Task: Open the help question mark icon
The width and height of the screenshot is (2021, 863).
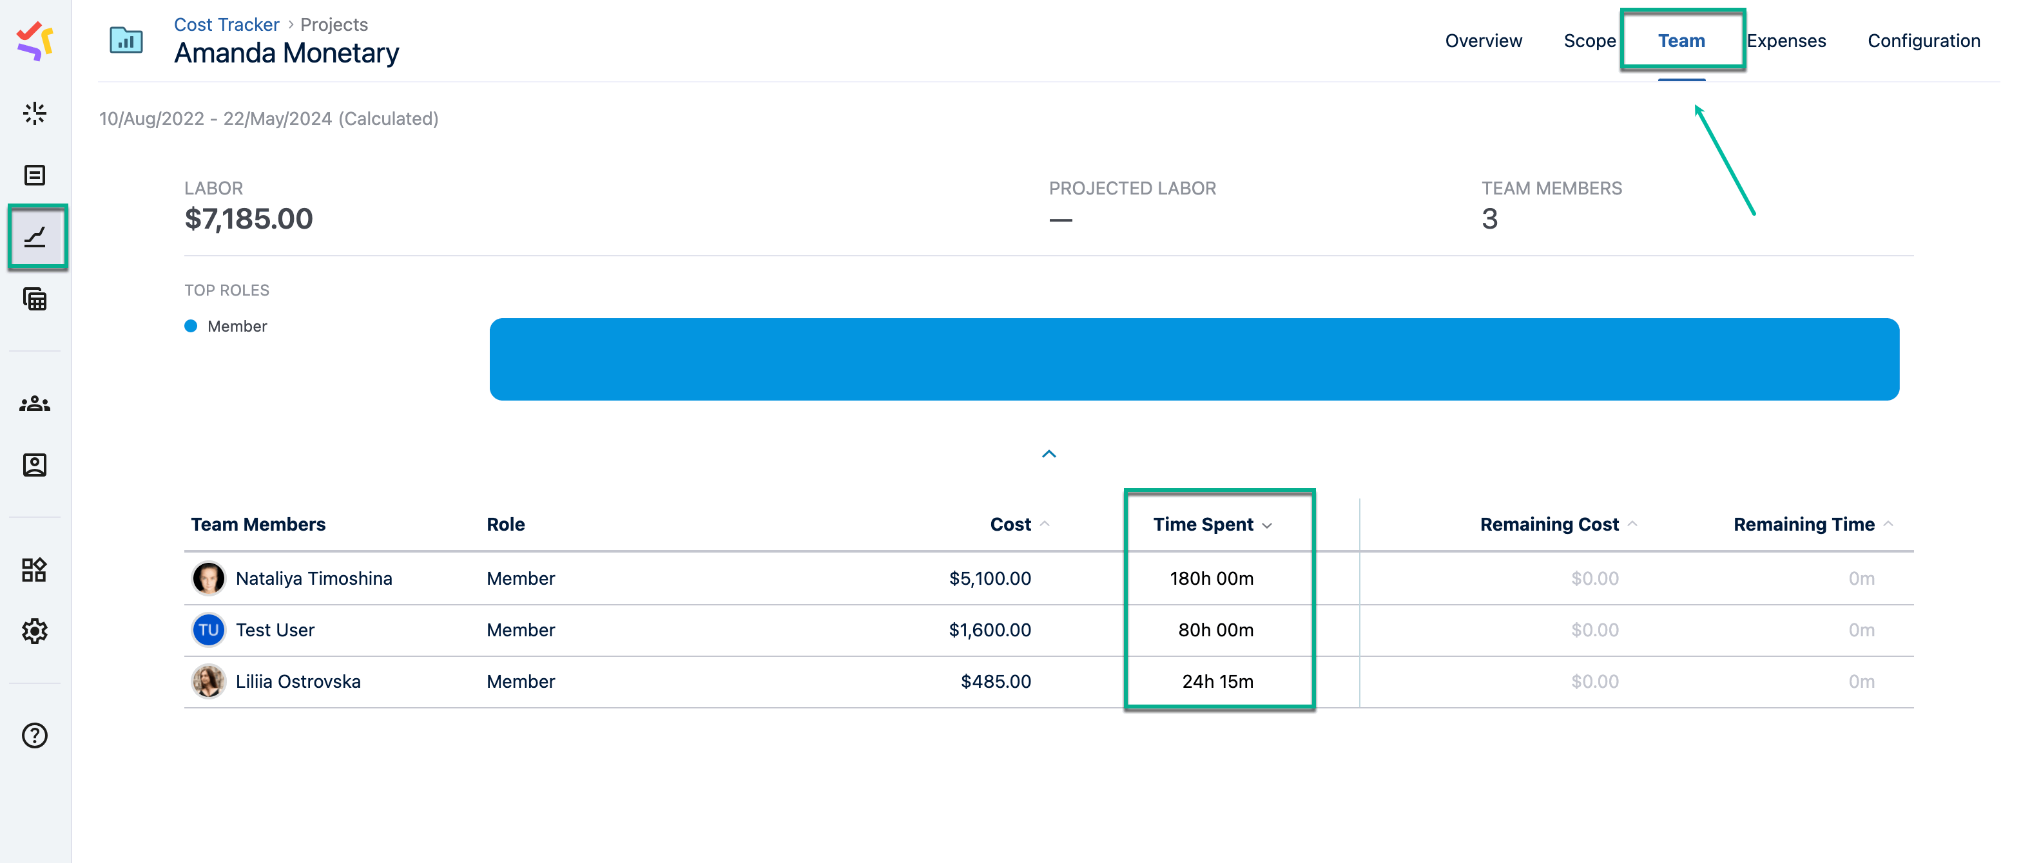Action: 35,735
